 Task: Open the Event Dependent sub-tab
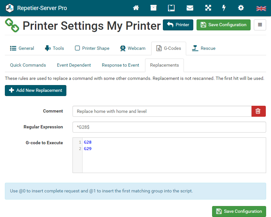click(x=74, y=65)
